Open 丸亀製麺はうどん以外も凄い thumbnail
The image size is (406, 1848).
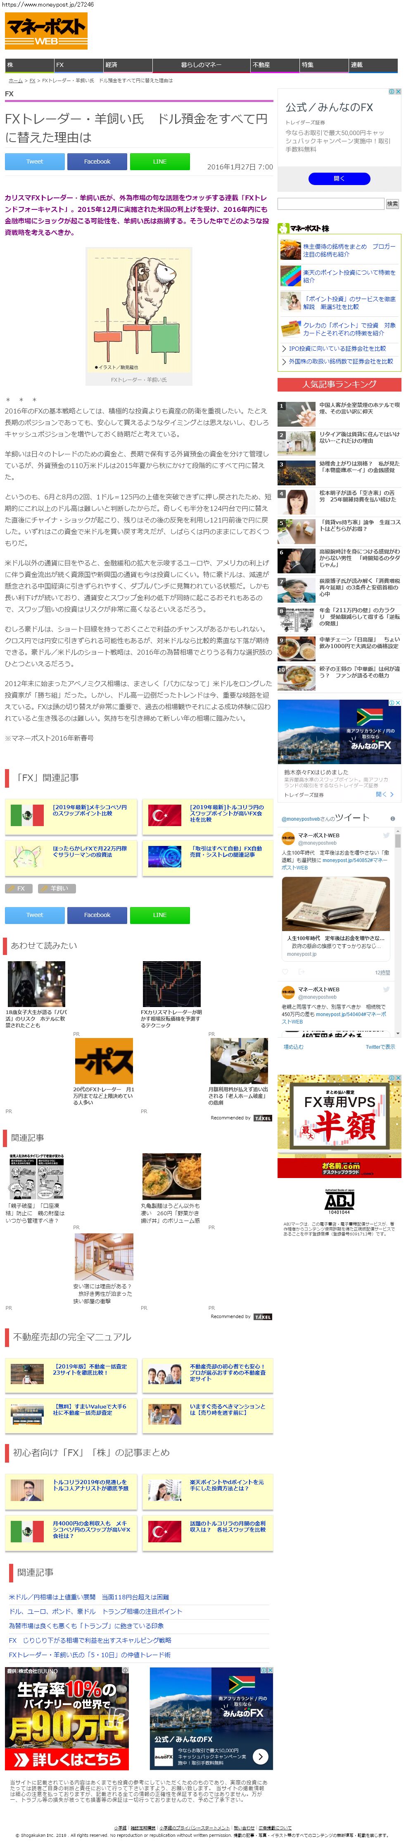point(171,1176)
